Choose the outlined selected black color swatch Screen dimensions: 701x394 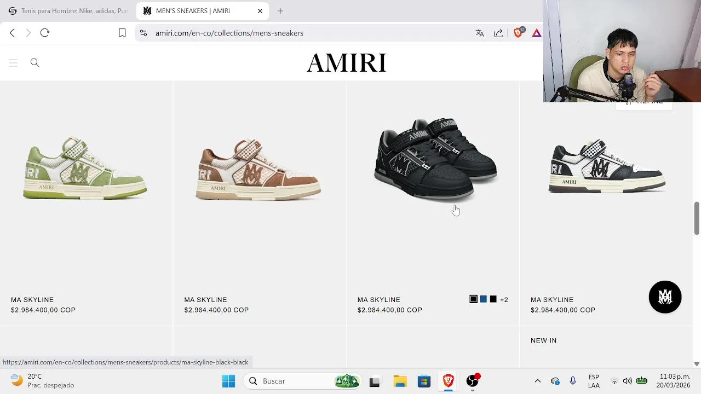click(x=474, y=299)
